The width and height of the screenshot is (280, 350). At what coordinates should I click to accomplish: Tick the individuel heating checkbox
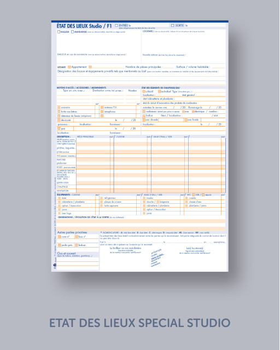[159, 91]
